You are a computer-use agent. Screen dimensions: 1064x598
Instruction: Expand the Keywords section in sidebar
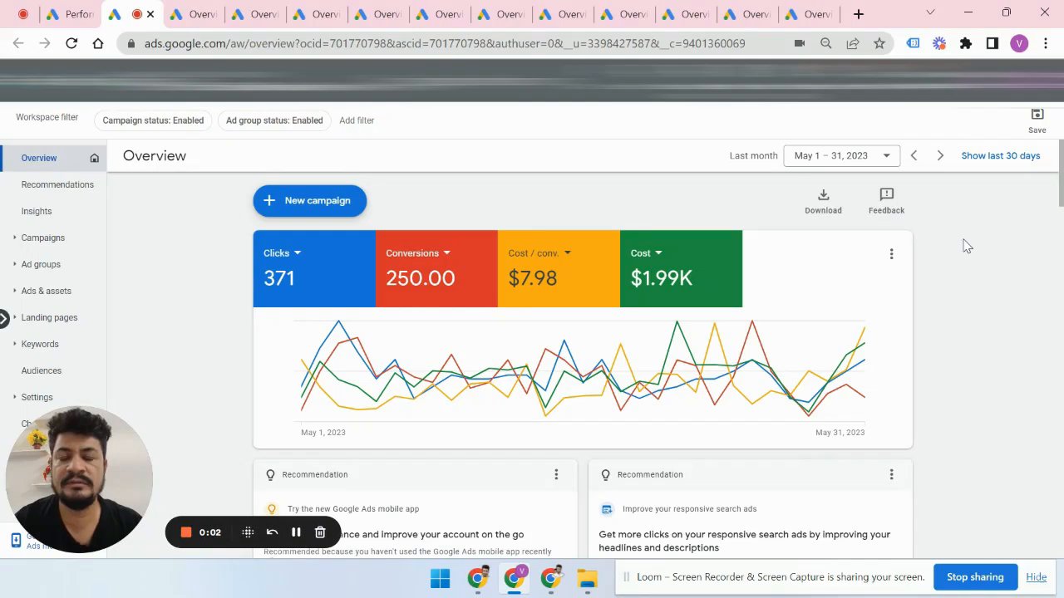[x=15, y=344]
